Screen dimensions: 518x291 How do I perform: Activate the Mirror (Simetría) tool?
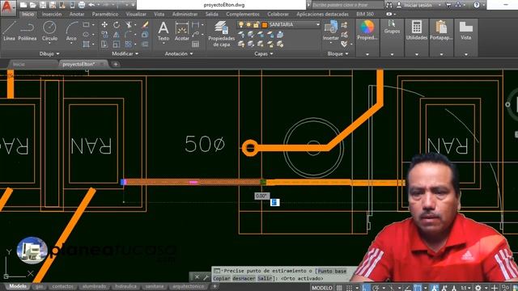point(117,34)
